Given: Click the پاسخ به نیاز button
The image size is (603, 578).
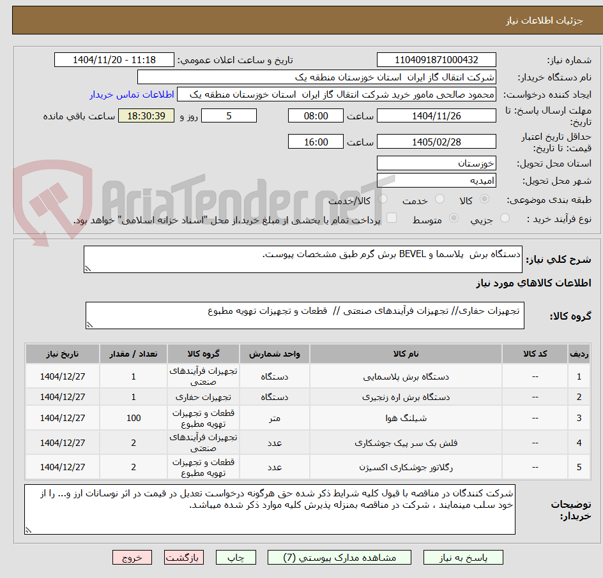Looking at the screenshot, I should (463, 557).
